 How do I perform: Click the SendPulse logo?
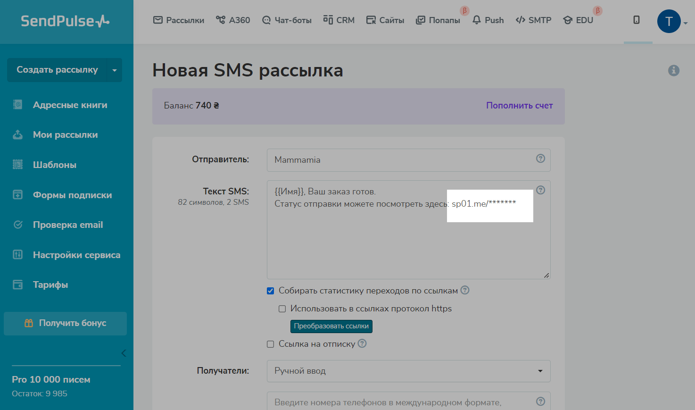tap(65, 21)
